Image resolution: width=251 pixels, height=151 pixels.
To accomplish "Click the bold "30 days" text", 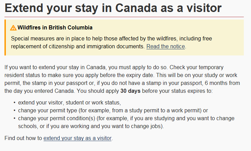I will [130, 91].
